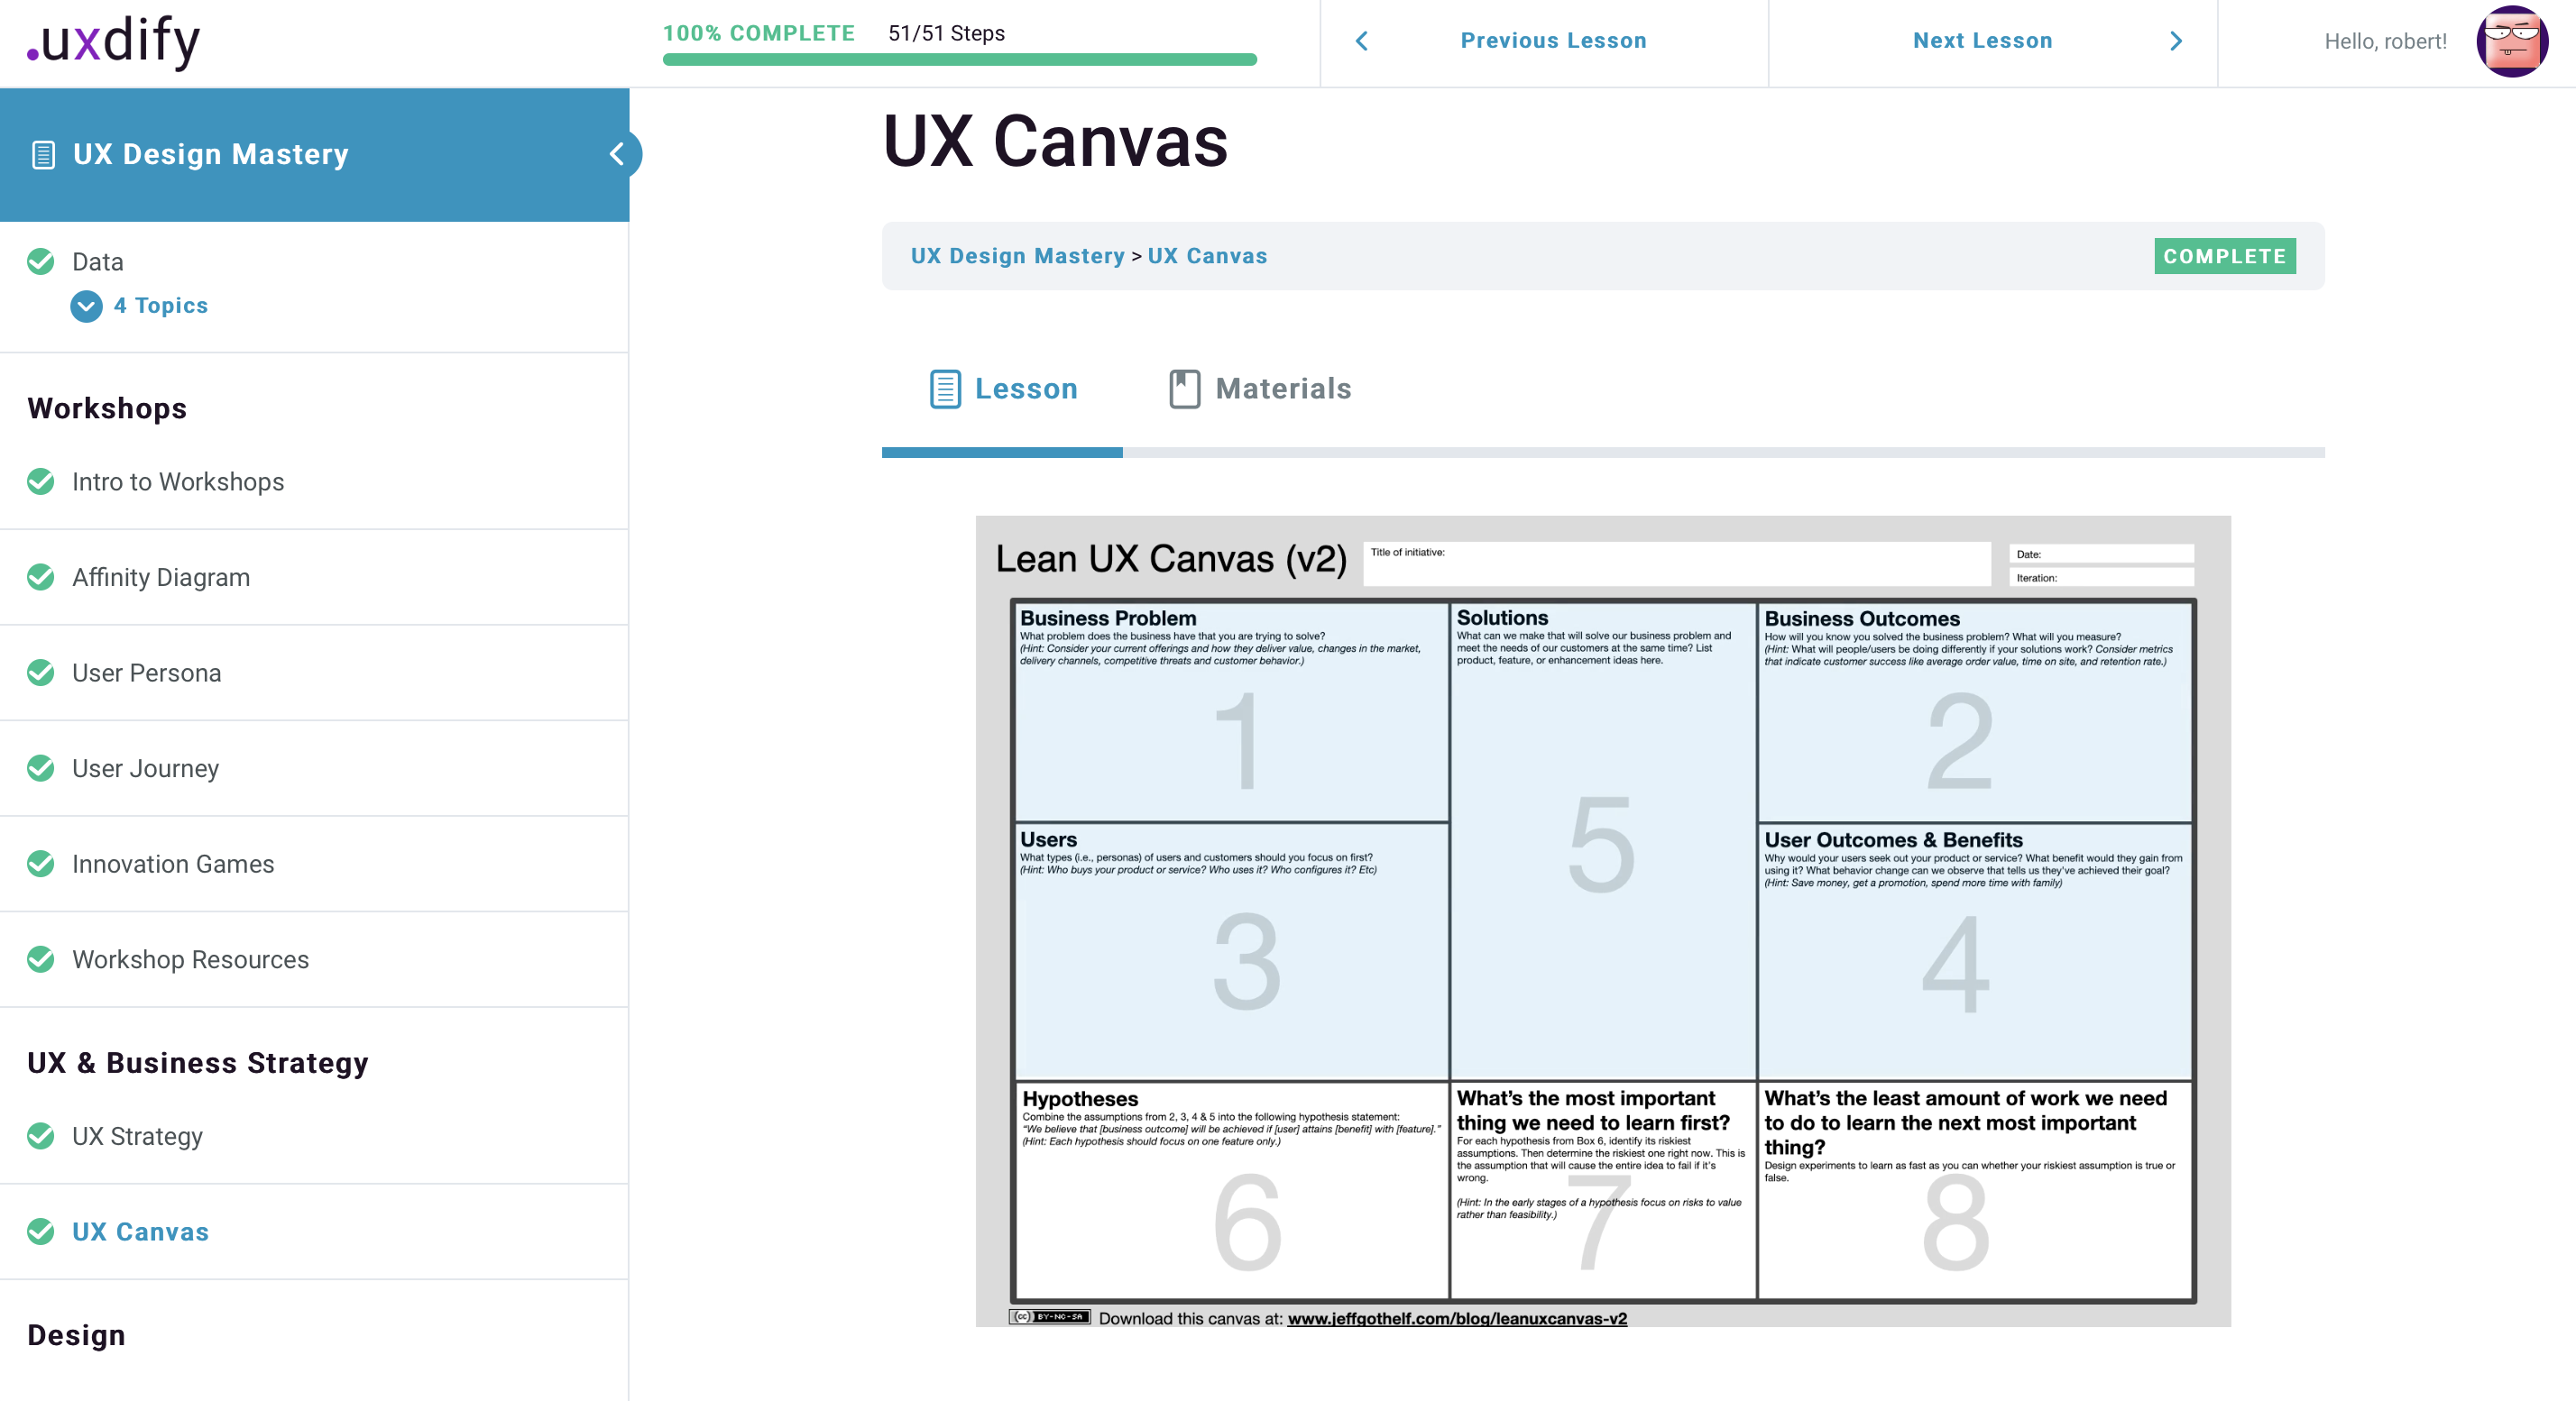Open the UX Design Mastery breadcrumb link
The width and height of the screenshot is (2576, 1401).
coord(1018,255)
